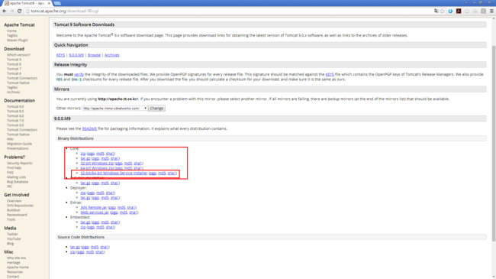Open md5 checksum for 32-bit Windows zip
This screenshot has width=496, height=279.
[x=128, y=164]
